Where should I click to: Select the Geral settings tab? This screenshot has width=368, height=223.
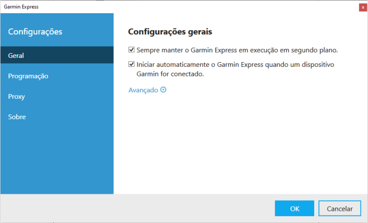57,55
